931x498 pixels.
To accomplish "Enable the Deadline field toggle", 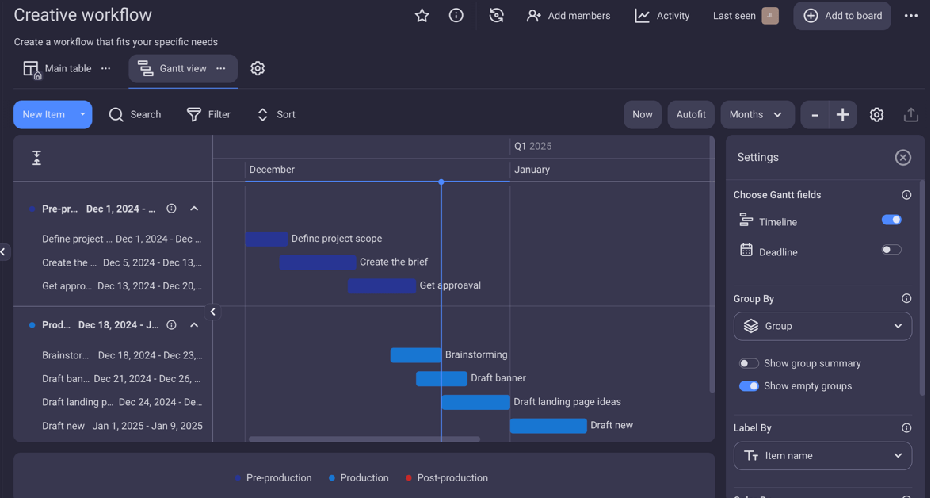I will [x=891, y=250].
